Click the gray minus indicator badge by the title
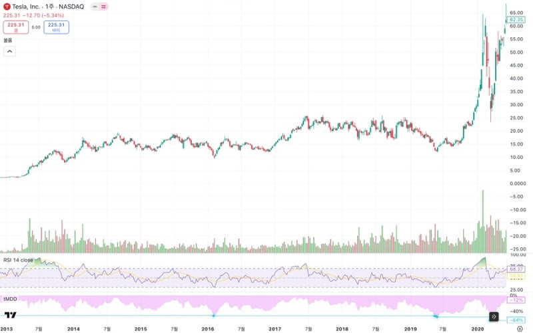533x333 pixels. tap(95, 7)
